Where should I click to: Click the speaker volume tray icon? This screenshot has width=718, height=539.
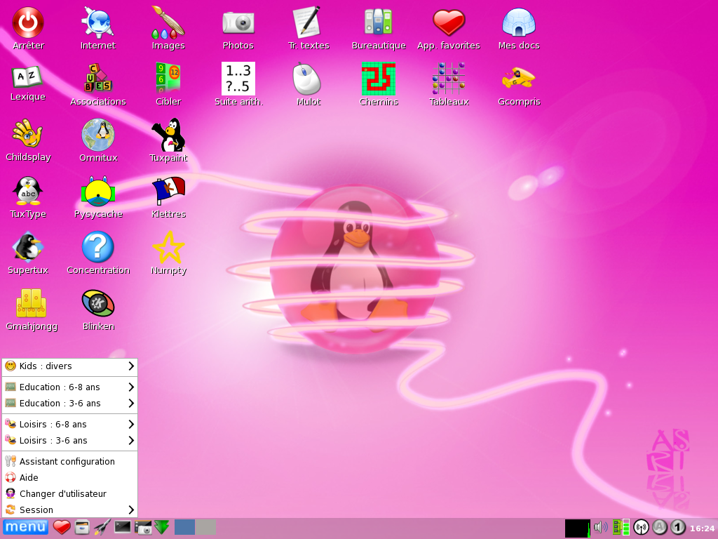[600, 527]
